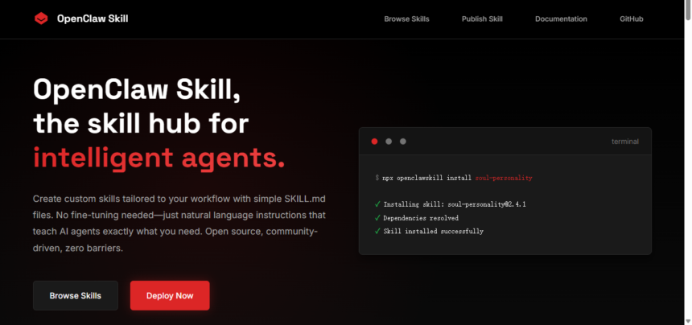Select the red soul-personality text in command
Image resolution: width=692 pixels, height=325 pixels.
(x=504, y=178)
